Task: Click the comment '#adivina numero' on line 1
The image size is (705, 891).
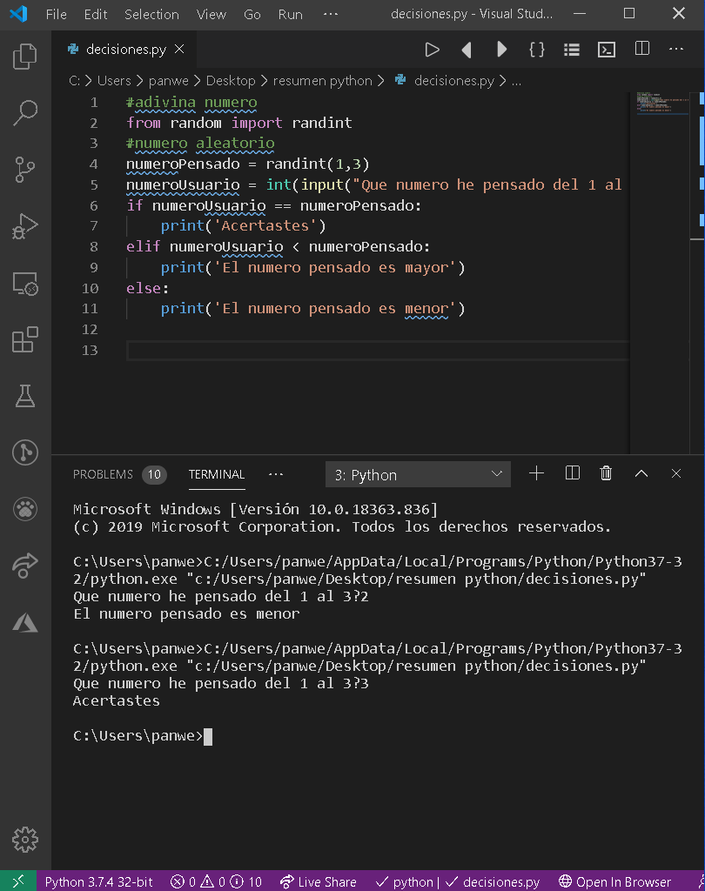Action: [x=191, y=103]
